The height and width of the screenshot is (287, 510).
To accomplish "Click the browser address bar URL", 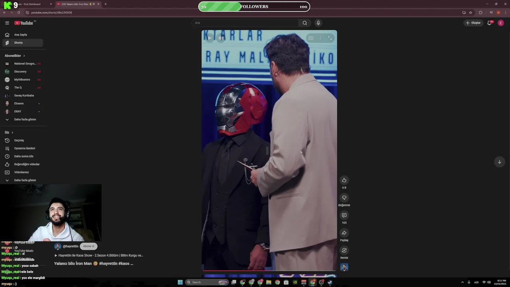I will click(x=52, y=12).
